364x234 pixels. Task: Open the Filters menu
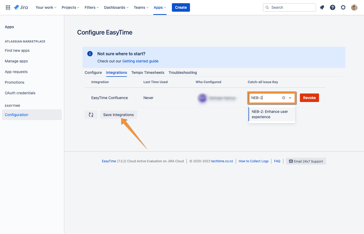pos(92,7)
